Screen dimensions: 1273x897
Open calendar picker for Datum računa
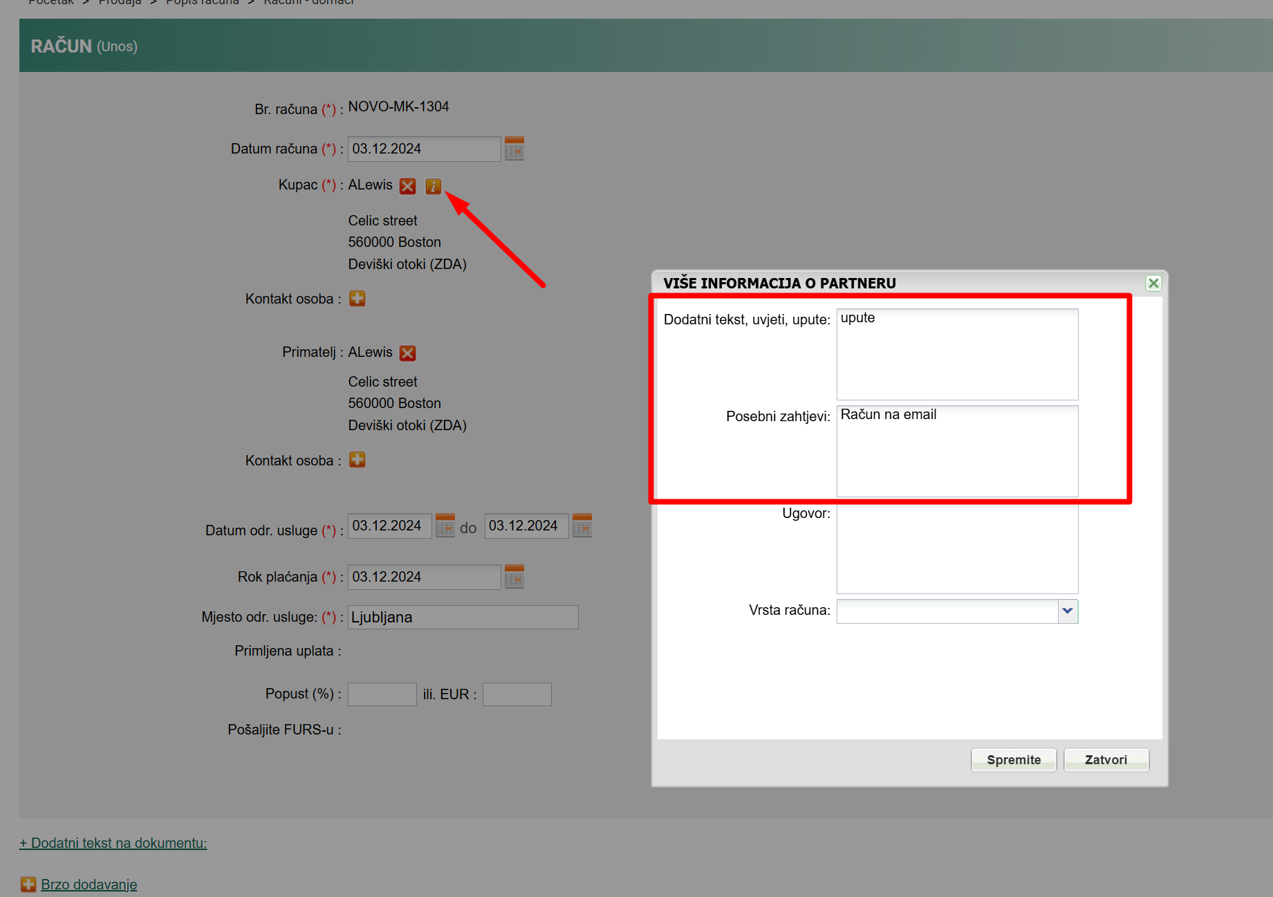click(514, 149)
